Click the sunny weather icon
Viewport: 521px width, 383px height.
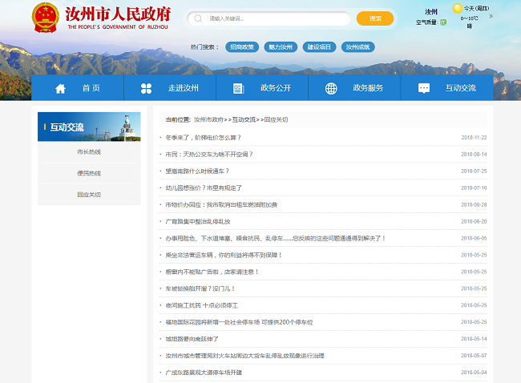point(458,8)
